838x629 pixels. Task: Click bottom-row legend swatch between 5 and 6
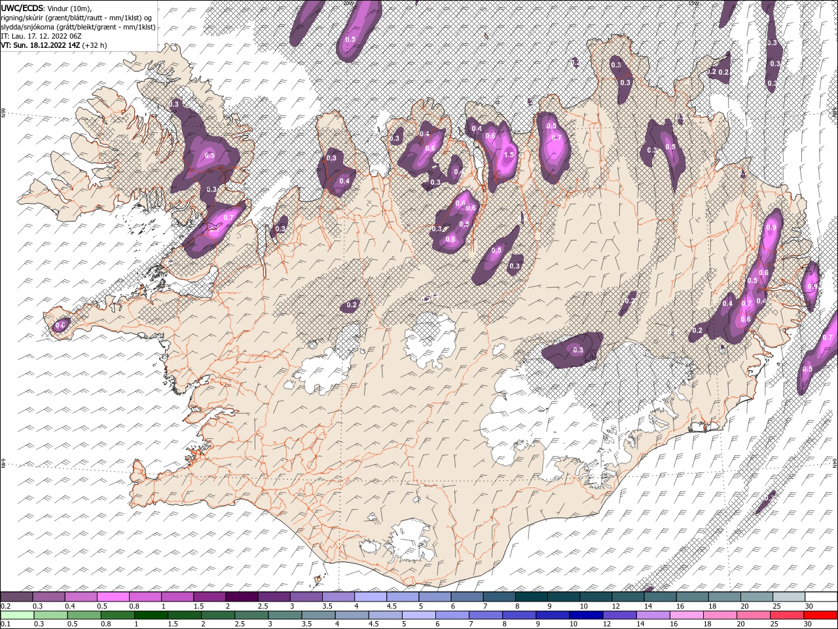tap(418, 615)
